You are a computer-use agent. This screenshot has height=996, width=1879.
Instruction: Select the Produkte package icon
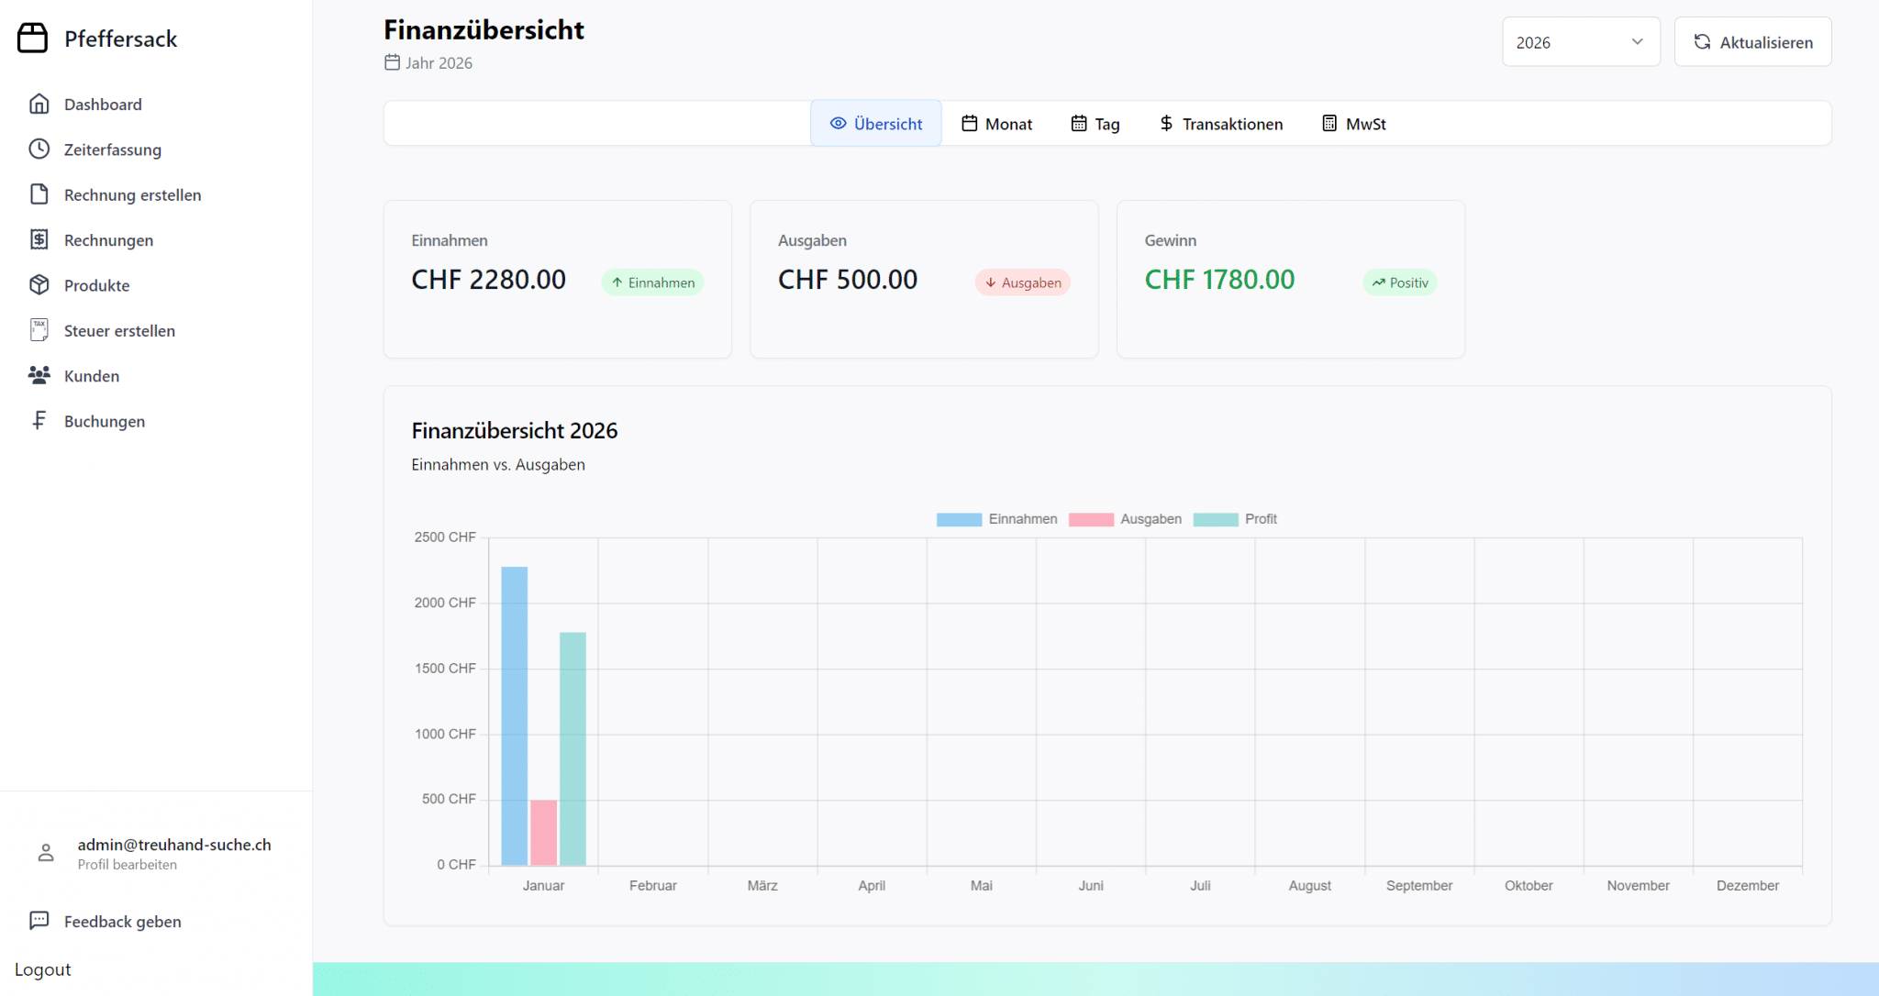click(x=39, y=285)
